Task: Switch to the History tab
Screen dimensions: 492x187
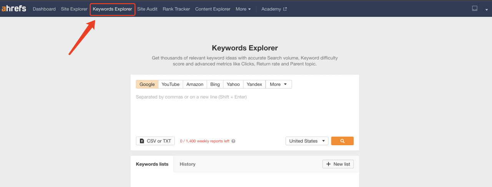Action: pyautogui.click(x=188, y=164)
